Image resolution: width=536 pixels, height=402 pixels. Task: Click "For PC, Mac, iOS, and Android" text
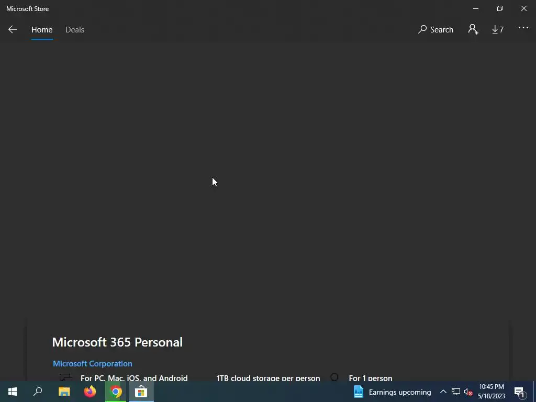[x=134, y=378]
